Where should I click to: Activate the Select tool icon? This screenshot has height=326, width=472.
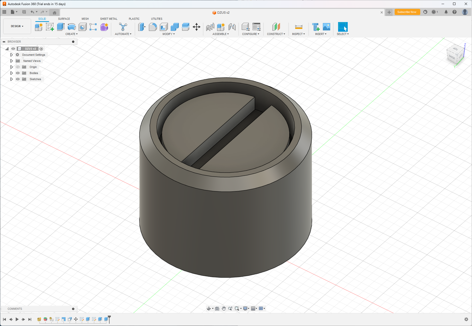[343, 27]
